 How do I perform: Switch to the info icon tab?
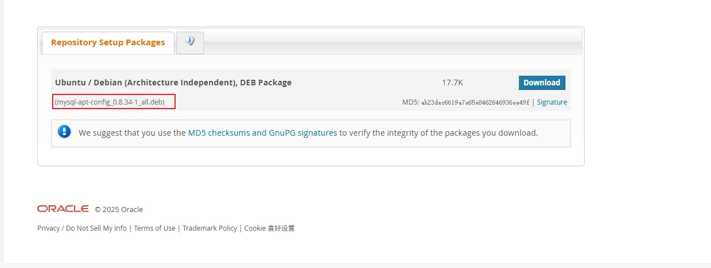[190, 42]
